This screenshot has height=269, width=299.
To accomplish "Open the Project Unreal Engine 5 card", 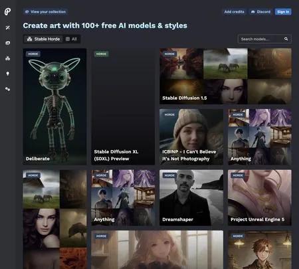I will (260, 198).
